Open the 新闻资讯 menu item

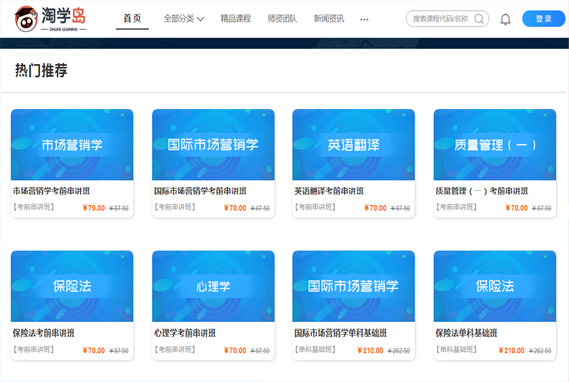point(329,19)
